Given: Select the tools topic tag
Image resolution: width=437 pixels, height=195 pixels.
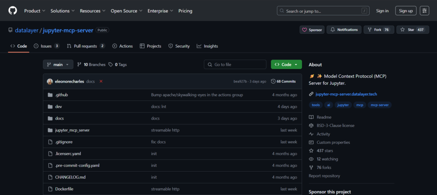Looking at the screenshot, I should (x=316, y=105).
